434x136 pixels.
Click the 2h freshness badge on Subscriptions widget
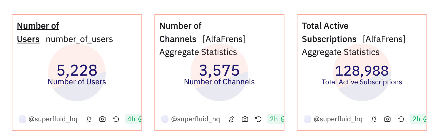(418, 119)
